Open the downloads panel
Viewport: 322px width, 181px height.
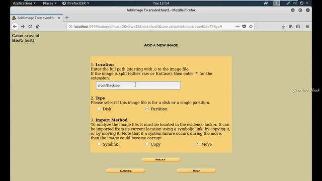[x=283, y=27]
